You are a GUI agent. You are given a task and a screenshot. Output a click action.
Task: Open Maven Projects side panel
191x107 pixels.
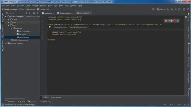coord(189,77)
